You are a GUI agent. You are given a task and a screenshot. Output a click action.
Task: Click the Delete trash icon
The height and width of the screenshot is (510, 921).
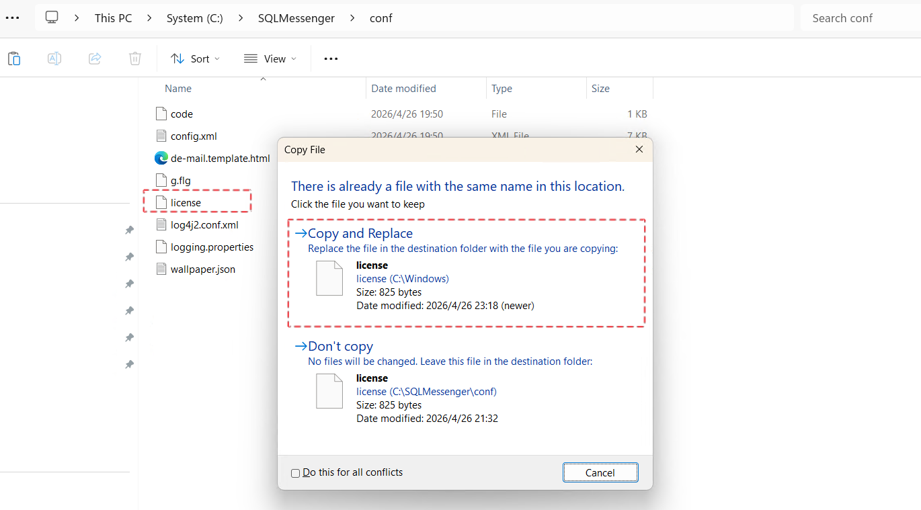pos(134,58)
